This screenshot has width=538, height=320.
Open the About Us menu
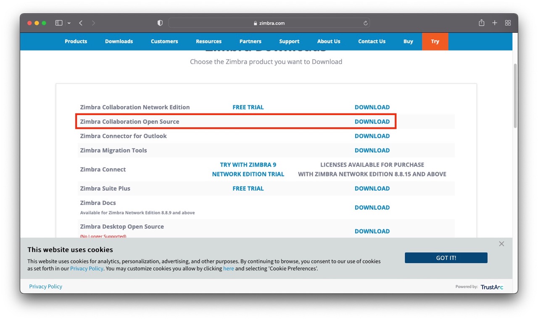(x=329, y=41)
